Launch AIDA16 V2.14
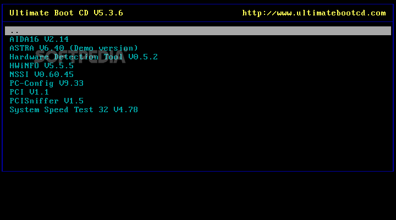This screenshot has height=220, width=396. (x=39, y=40)
